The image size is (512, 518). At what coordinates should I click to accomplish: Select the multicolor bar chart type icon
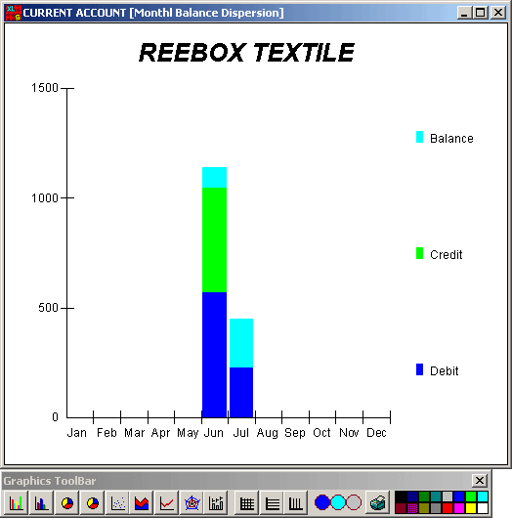pos(16,503)
